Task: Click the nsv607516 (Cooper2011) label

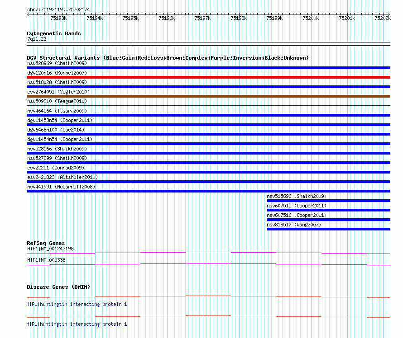Action: (x=297, y=215)
